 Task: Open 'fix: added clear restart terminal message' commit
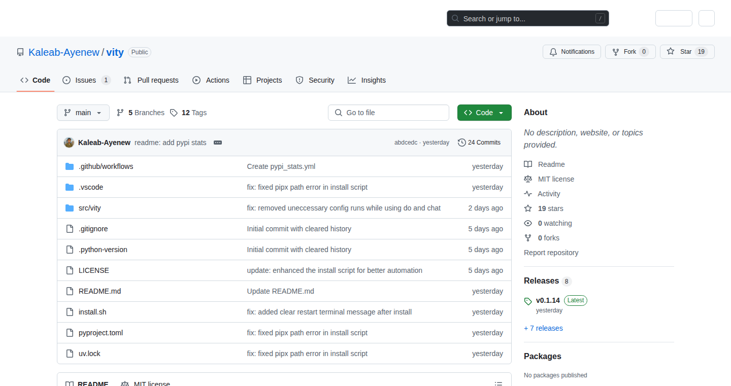click(329, 312)
